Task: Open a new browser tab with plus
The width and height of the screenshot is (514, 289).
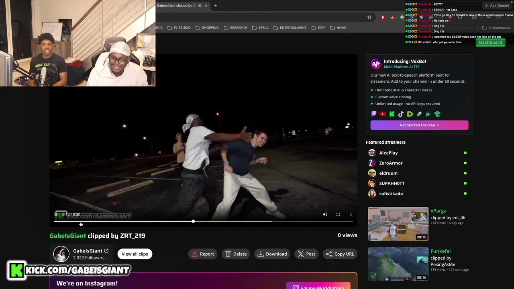Action: tap(216, 6)
